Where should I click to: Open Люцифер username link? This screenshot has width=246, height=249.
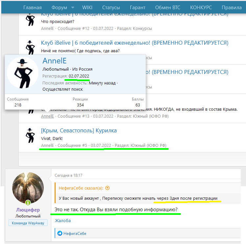point(28,210)
